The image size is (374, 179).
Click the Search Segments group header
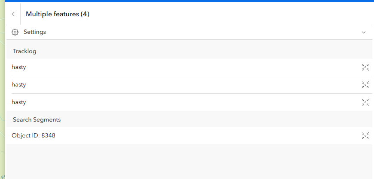click(x=37, y=120)
